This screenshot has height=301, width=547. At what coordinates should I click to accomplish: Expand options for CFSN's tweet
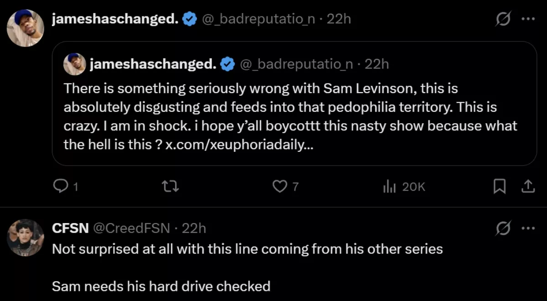click(x=529, y=228)
